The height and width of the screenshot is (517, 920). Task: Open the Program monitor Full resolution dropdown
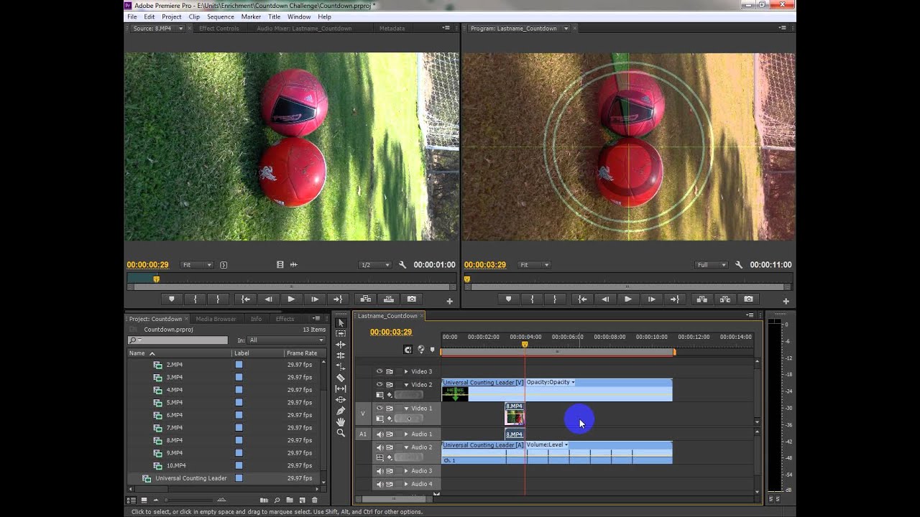(x=711, y=265)
